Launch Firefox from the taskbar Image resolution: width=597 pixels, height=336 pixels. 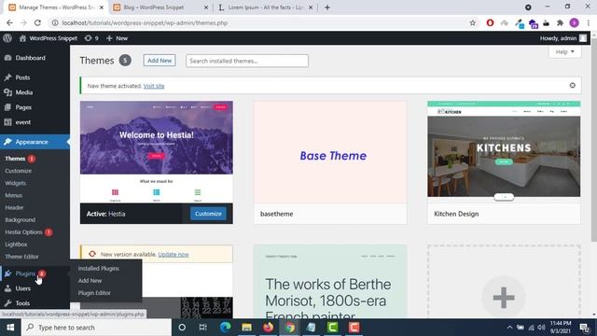pyautogui.click(x=269, y=328)
